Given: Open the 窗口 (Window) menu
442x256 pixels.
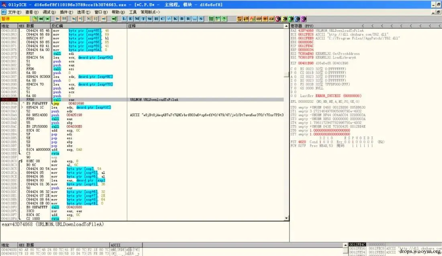Looking at the screenshot, I should coord(101,12).
